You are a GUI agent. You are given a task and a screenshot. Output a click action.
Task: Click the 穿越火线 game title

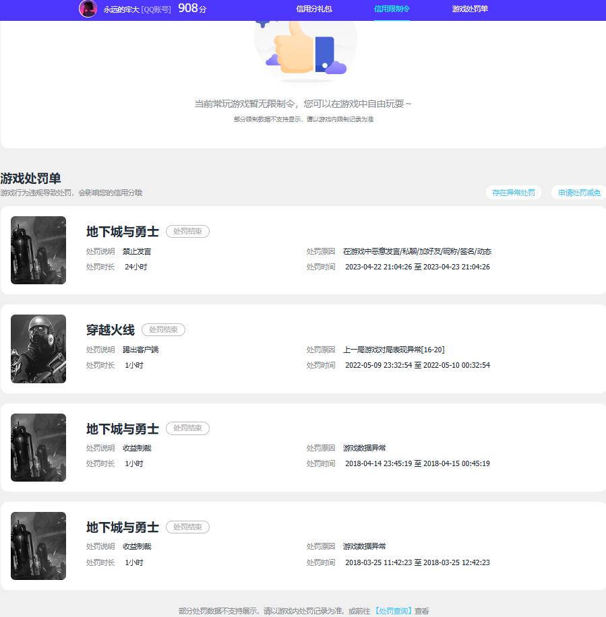pos(109,329)
